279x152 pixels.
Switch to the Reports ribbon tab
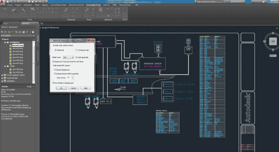45,6
